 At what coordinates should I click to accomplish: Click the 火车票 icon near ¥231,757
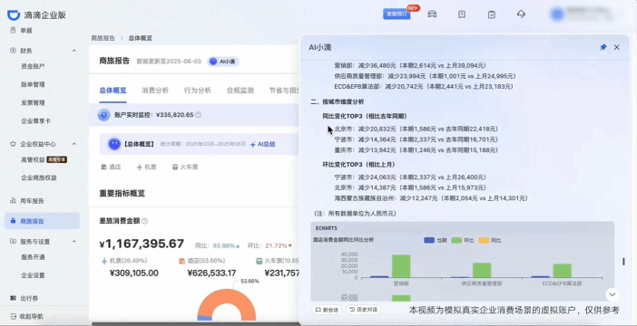pyautogui.click(x=259, y=261)
